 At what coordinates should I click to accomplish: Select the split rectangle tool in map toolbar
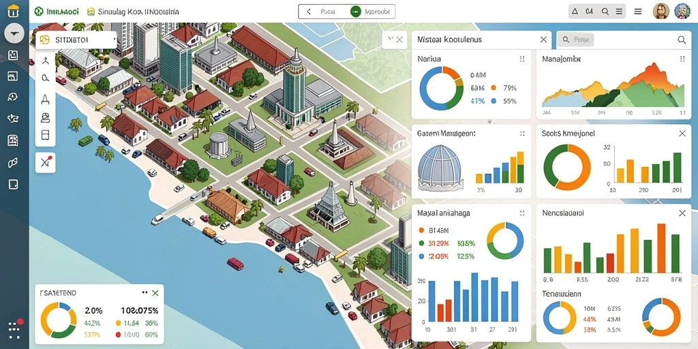click(x=45, y=135)
